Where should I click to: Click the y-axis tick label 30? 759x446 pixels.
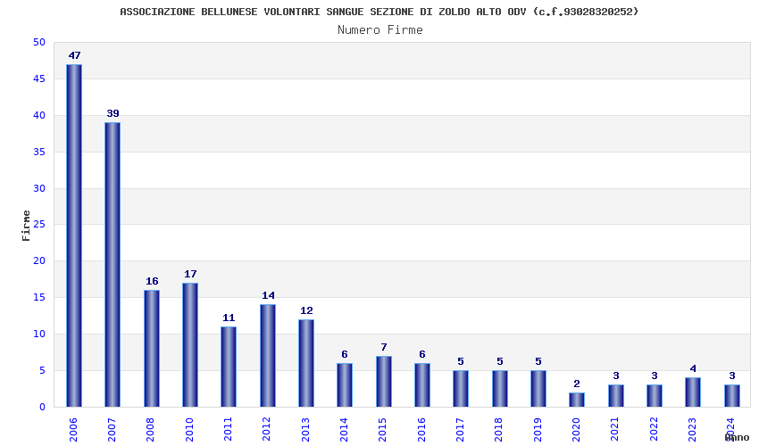[x=39, y=188]
